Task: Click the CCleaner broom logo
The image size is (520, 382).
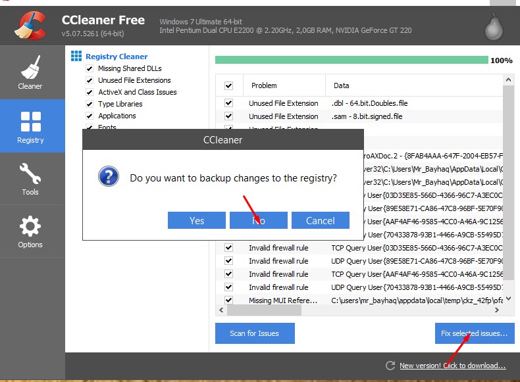Action: pos(30,25)
